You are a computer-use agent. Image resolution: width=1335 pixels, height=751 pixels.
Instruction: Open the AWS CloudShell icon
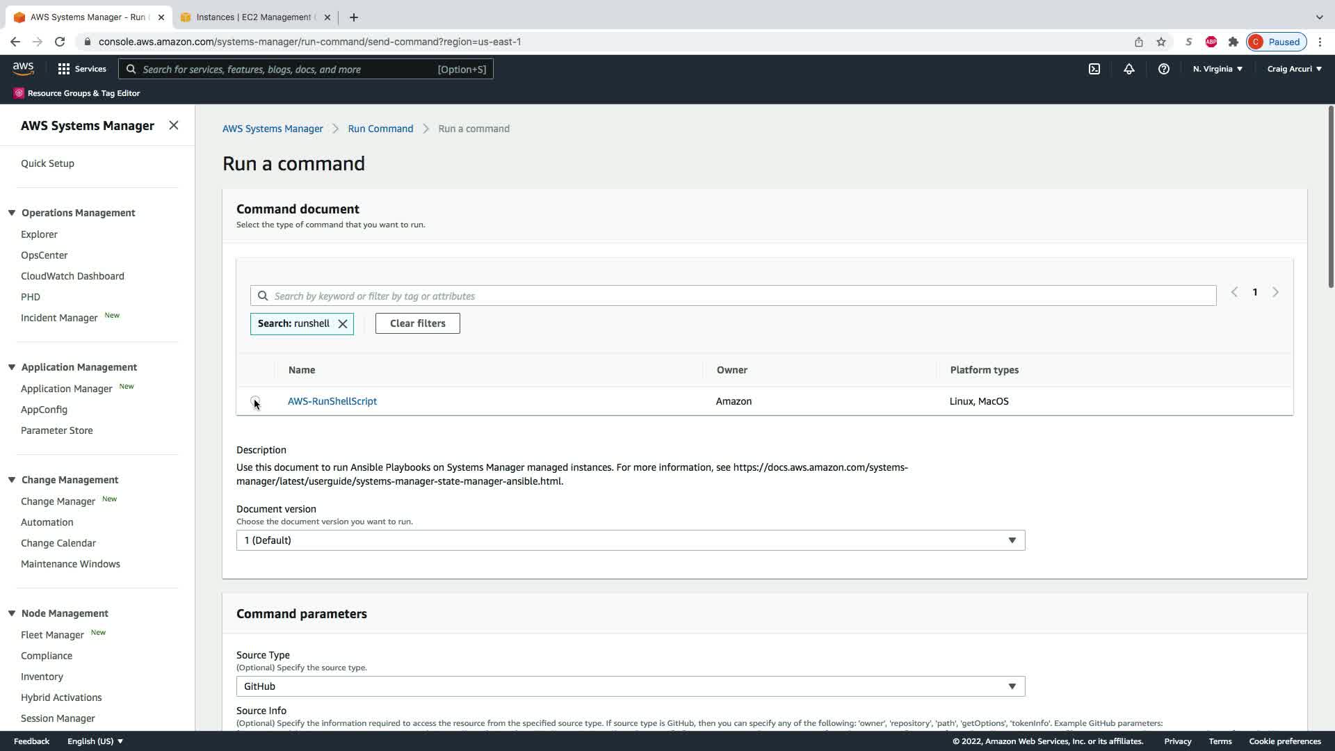click(1094, 69)
